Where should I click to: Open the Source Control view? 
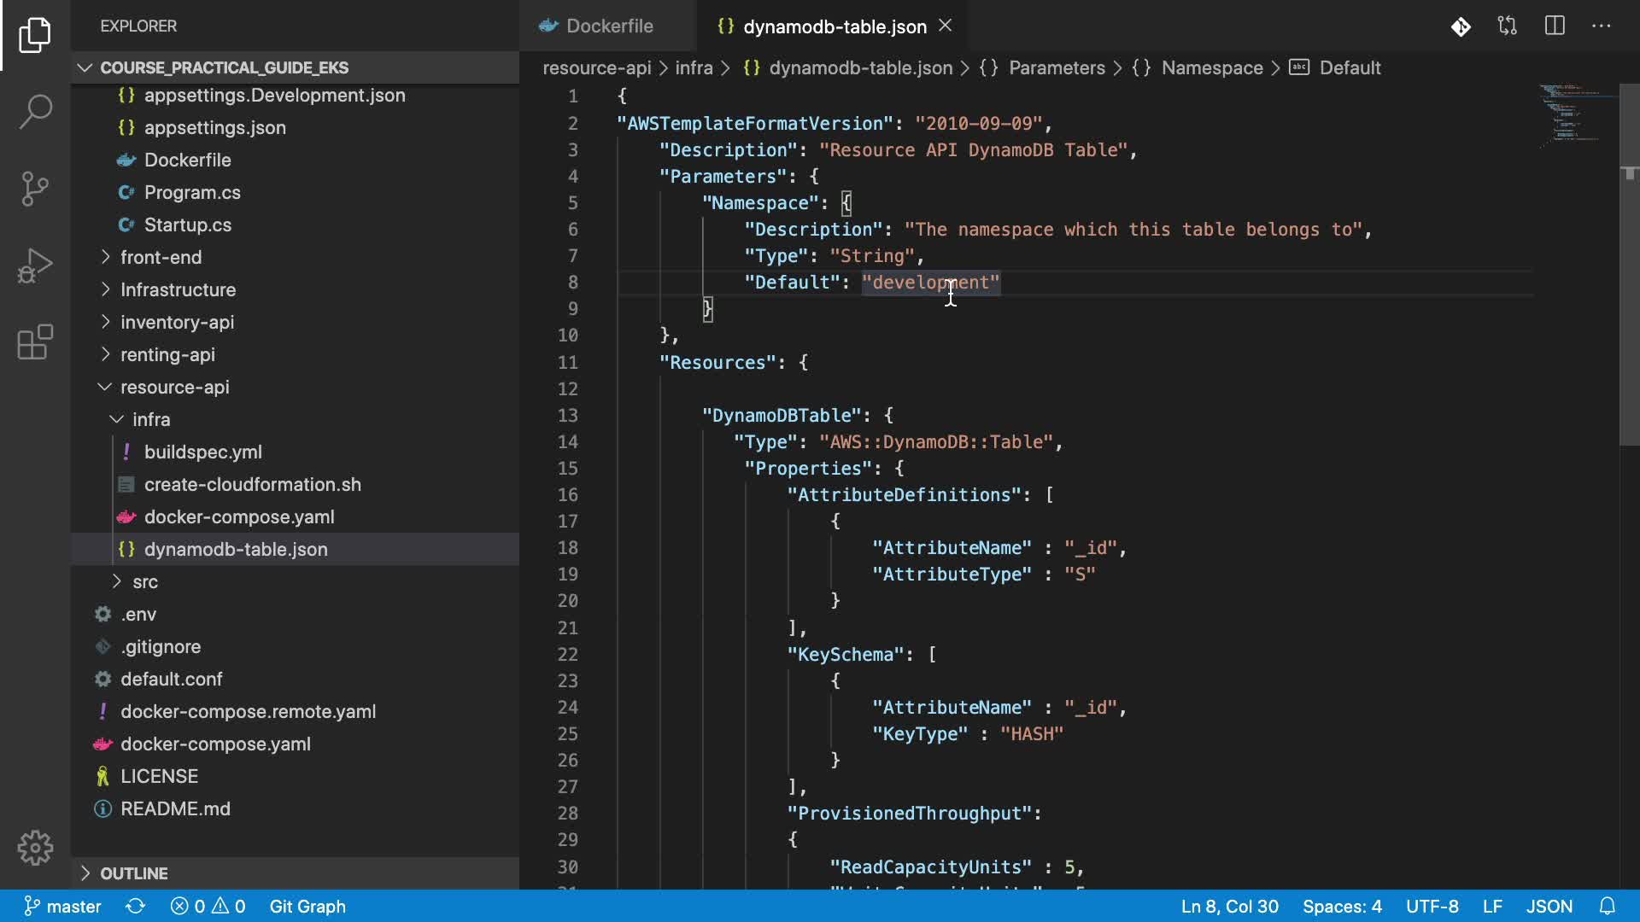pos(35,188)
